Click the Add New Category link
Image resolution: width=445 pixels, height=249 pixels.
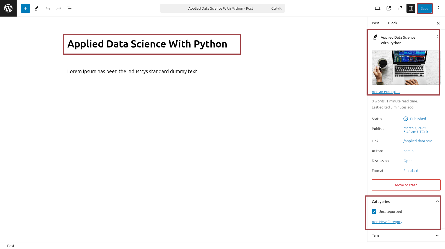(x=387, y=222)
